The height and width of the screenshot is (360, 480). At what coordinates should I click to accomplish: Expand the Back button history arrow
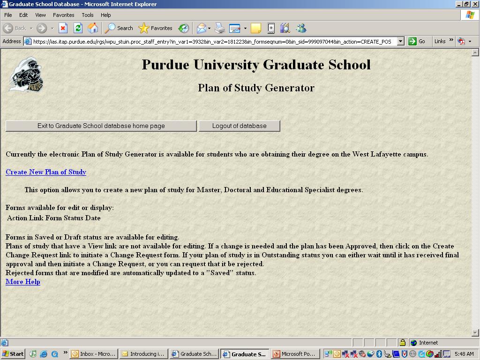pyautogui.click(x=31, y=28)
